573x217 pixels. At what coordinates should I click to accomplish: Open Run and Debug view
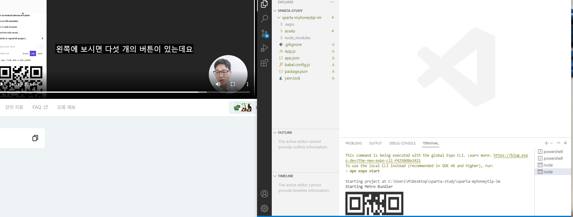pos(264,48)
